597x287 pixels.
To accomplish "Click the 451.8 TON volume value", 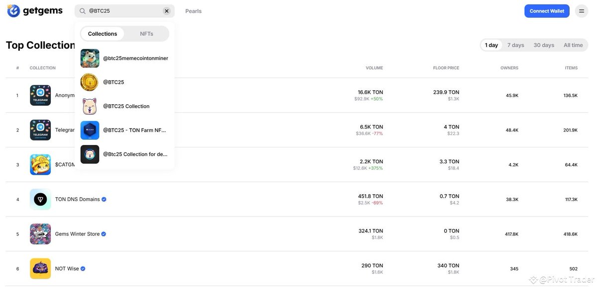I will click(371, 197).
